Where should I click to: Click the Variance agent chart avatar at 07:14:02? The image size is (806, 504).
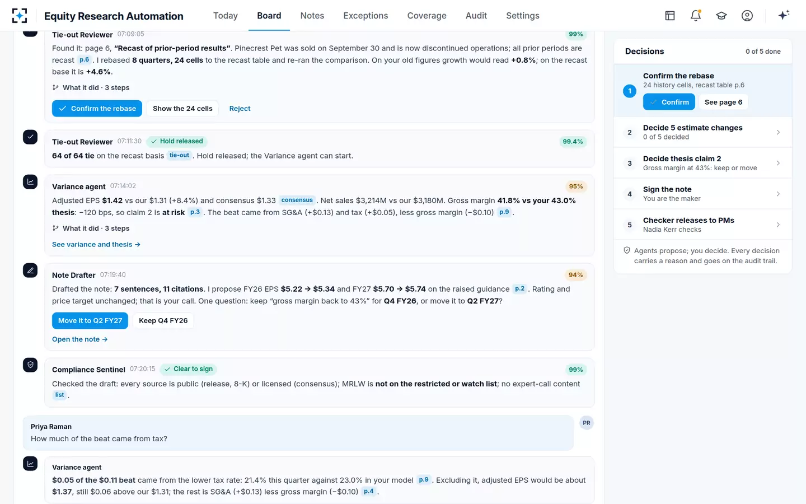pyautogui.click(x=30, y=181)
